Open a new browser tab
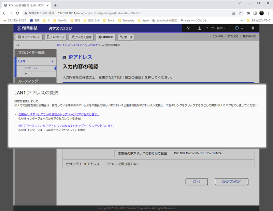273x211 pixels. (x=55, y=5)
